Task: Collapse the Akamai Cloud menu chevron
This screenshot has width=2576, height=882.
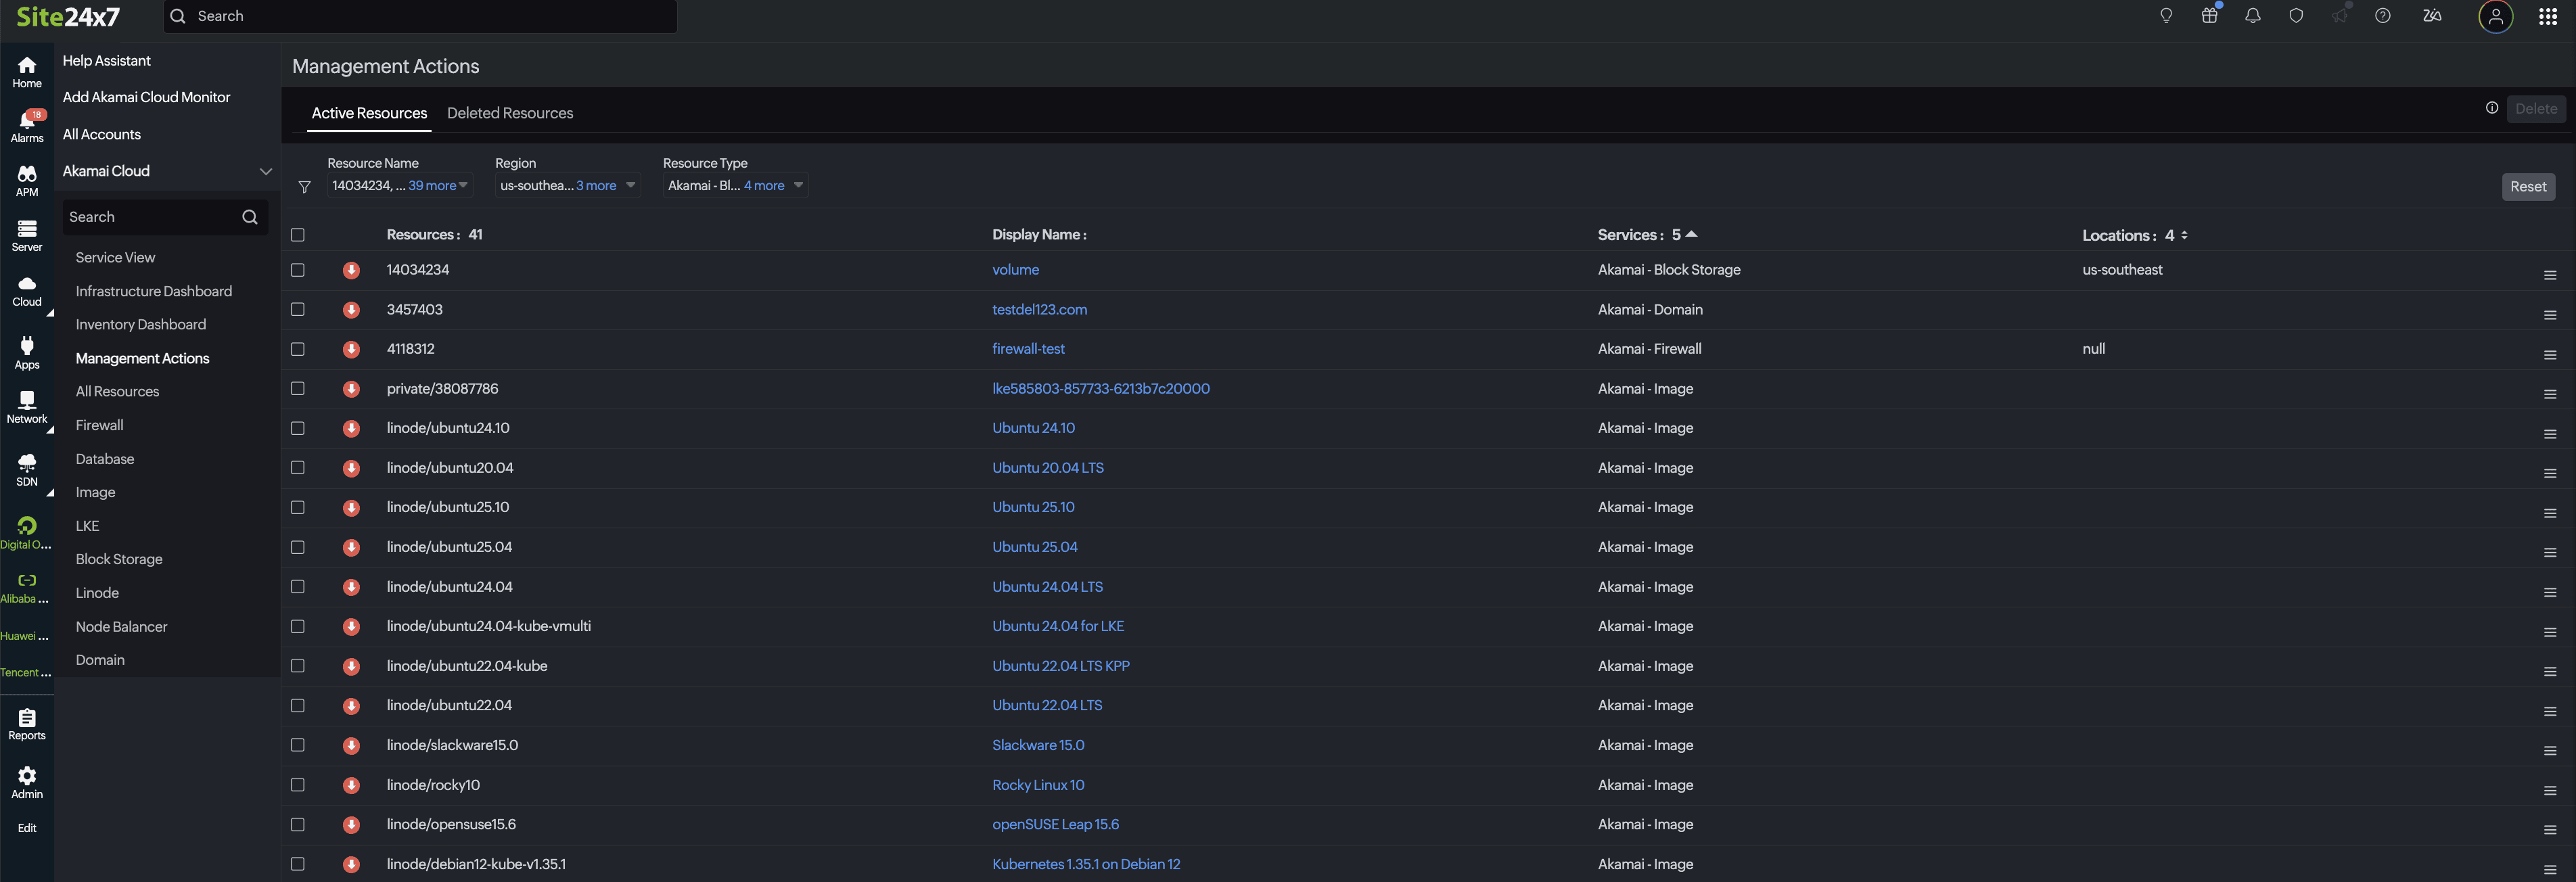Action: pos(265,171)
